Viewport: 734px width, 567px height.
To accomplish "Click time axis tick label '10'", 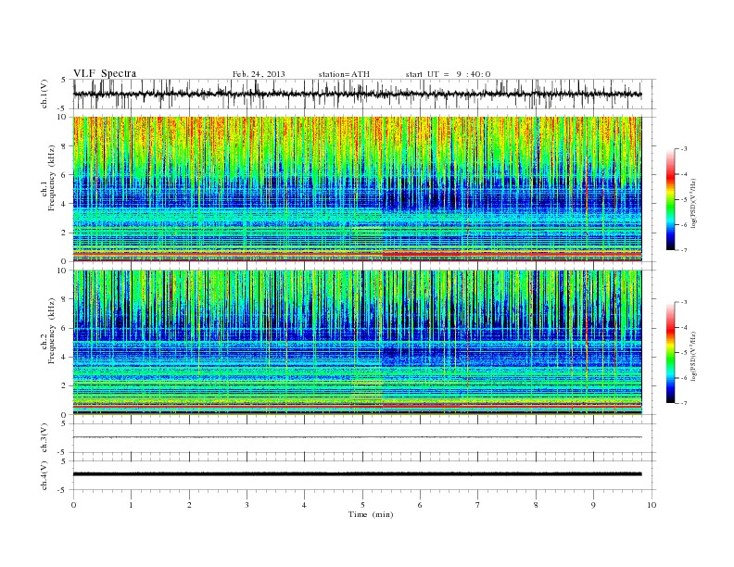I will point(652,505).
